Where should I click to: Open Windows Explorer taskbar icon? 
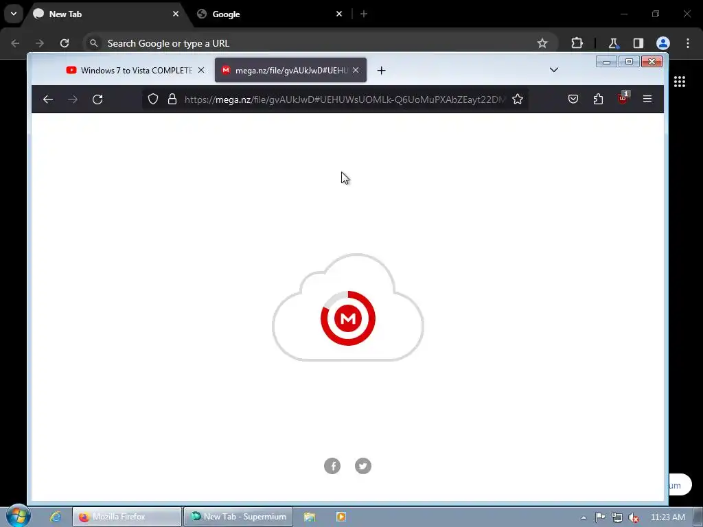[310, 517]
